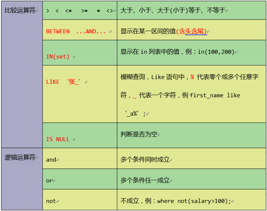Click the first_name like example text

coord(215,95)
